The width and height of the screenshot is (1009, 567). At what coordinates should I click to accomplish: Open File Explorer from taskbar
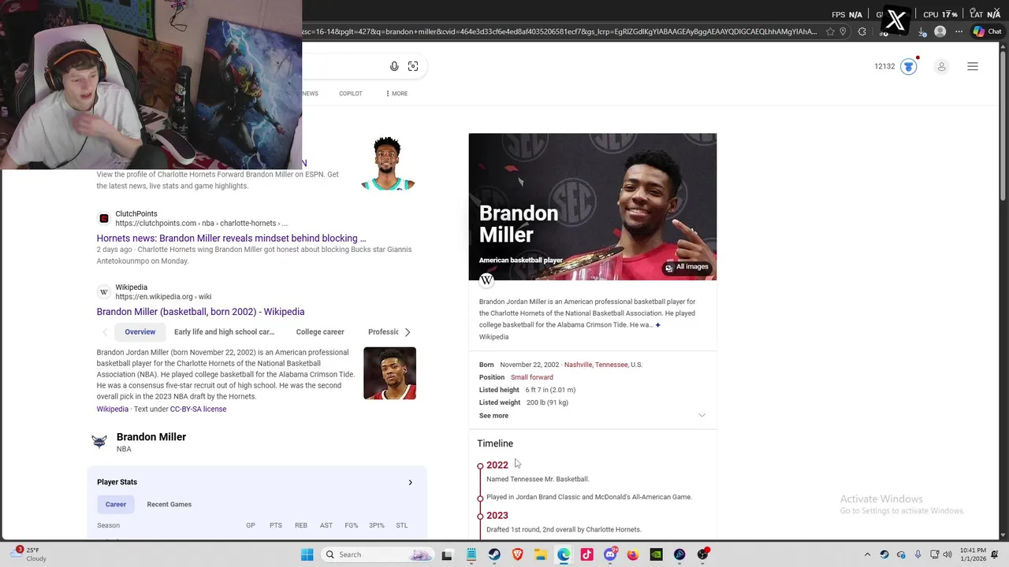541,554
